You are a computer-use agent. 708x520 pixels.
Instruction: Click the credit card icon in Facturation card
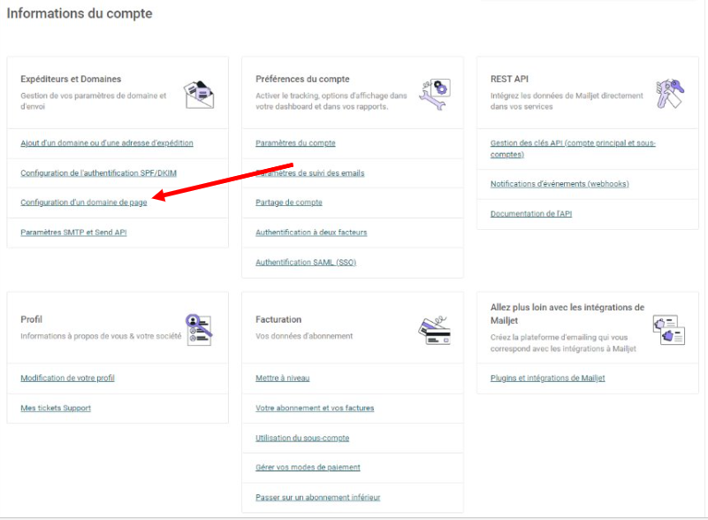[x=434, y=331]
